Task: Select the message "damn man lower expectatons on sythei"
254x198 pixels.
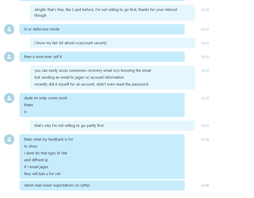Action: coord(102,185)
